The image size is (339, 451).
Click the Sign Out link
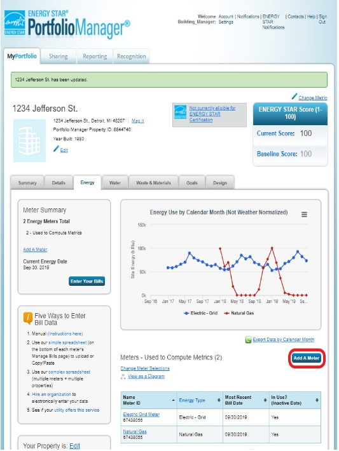coord(322,19)
